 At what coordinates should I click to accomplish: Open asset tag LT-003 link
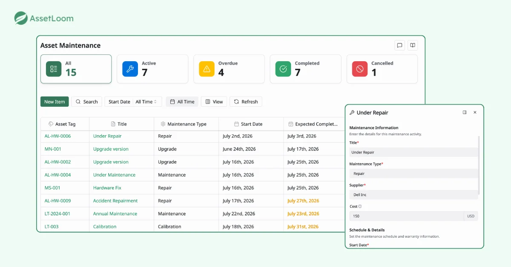pyautogui.click(x=52, y=227)
